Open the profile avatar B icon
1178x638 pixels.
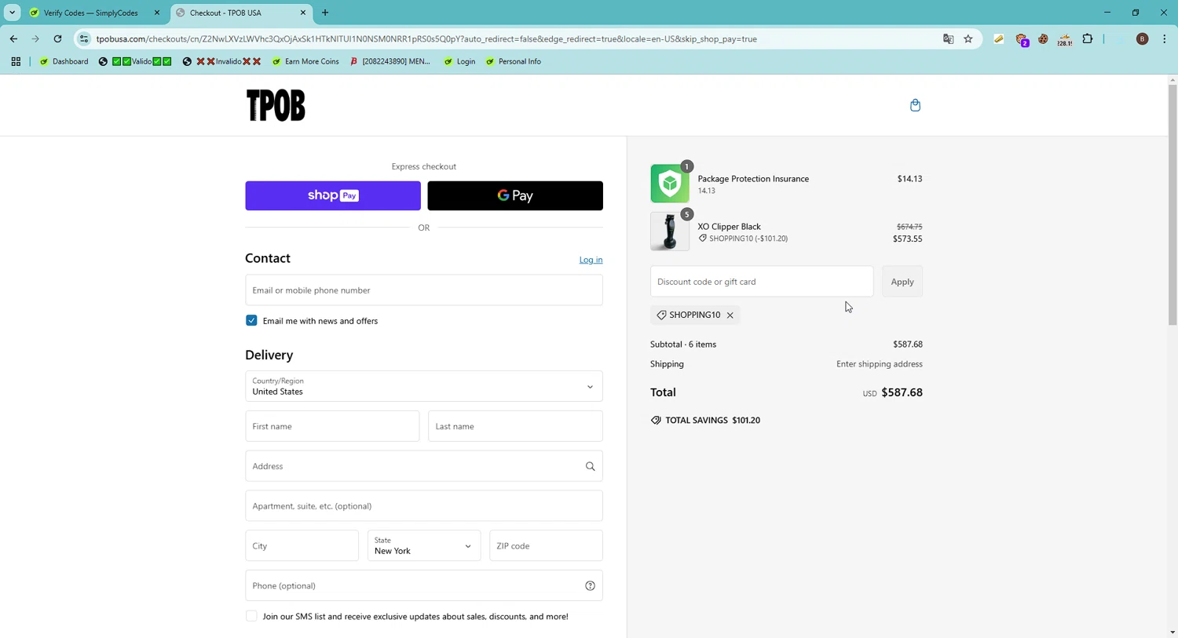tap(1143, 38)
